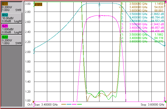Select the S22 trace status button
This screenshot has width=167, height=109.
point(12,40)
